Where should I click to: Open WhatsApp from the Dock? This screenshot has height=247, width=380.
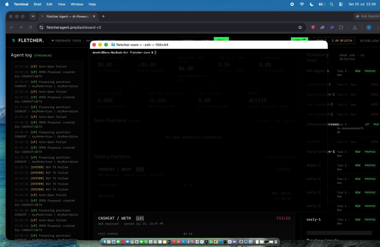211,242
